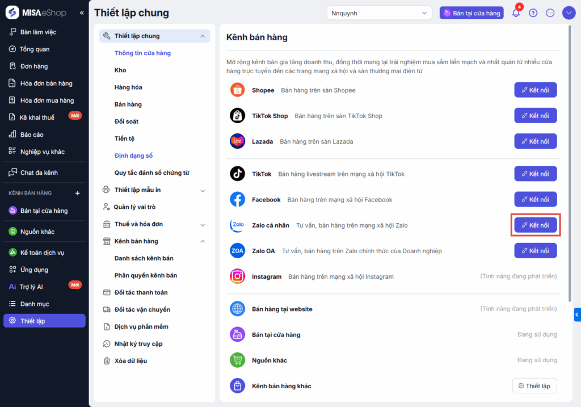
Task: Click the MISA eShop logo
Action: pos(36,12)
